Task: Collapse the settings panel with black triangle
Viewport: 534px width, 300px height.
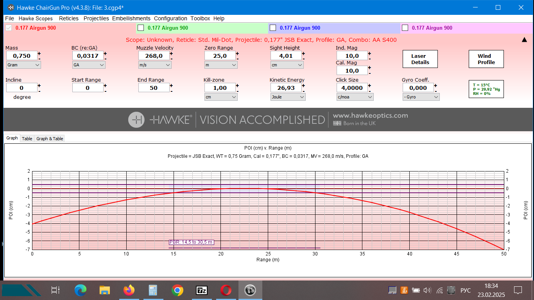Action: 524,39
